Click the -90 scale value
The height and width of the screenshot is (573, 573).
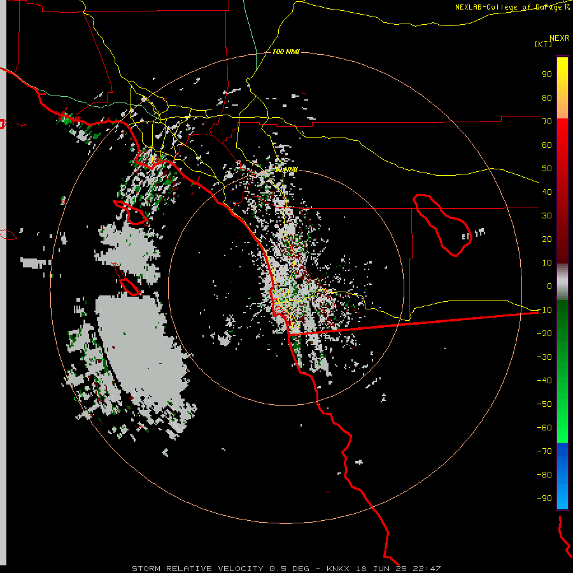point(544,499)
